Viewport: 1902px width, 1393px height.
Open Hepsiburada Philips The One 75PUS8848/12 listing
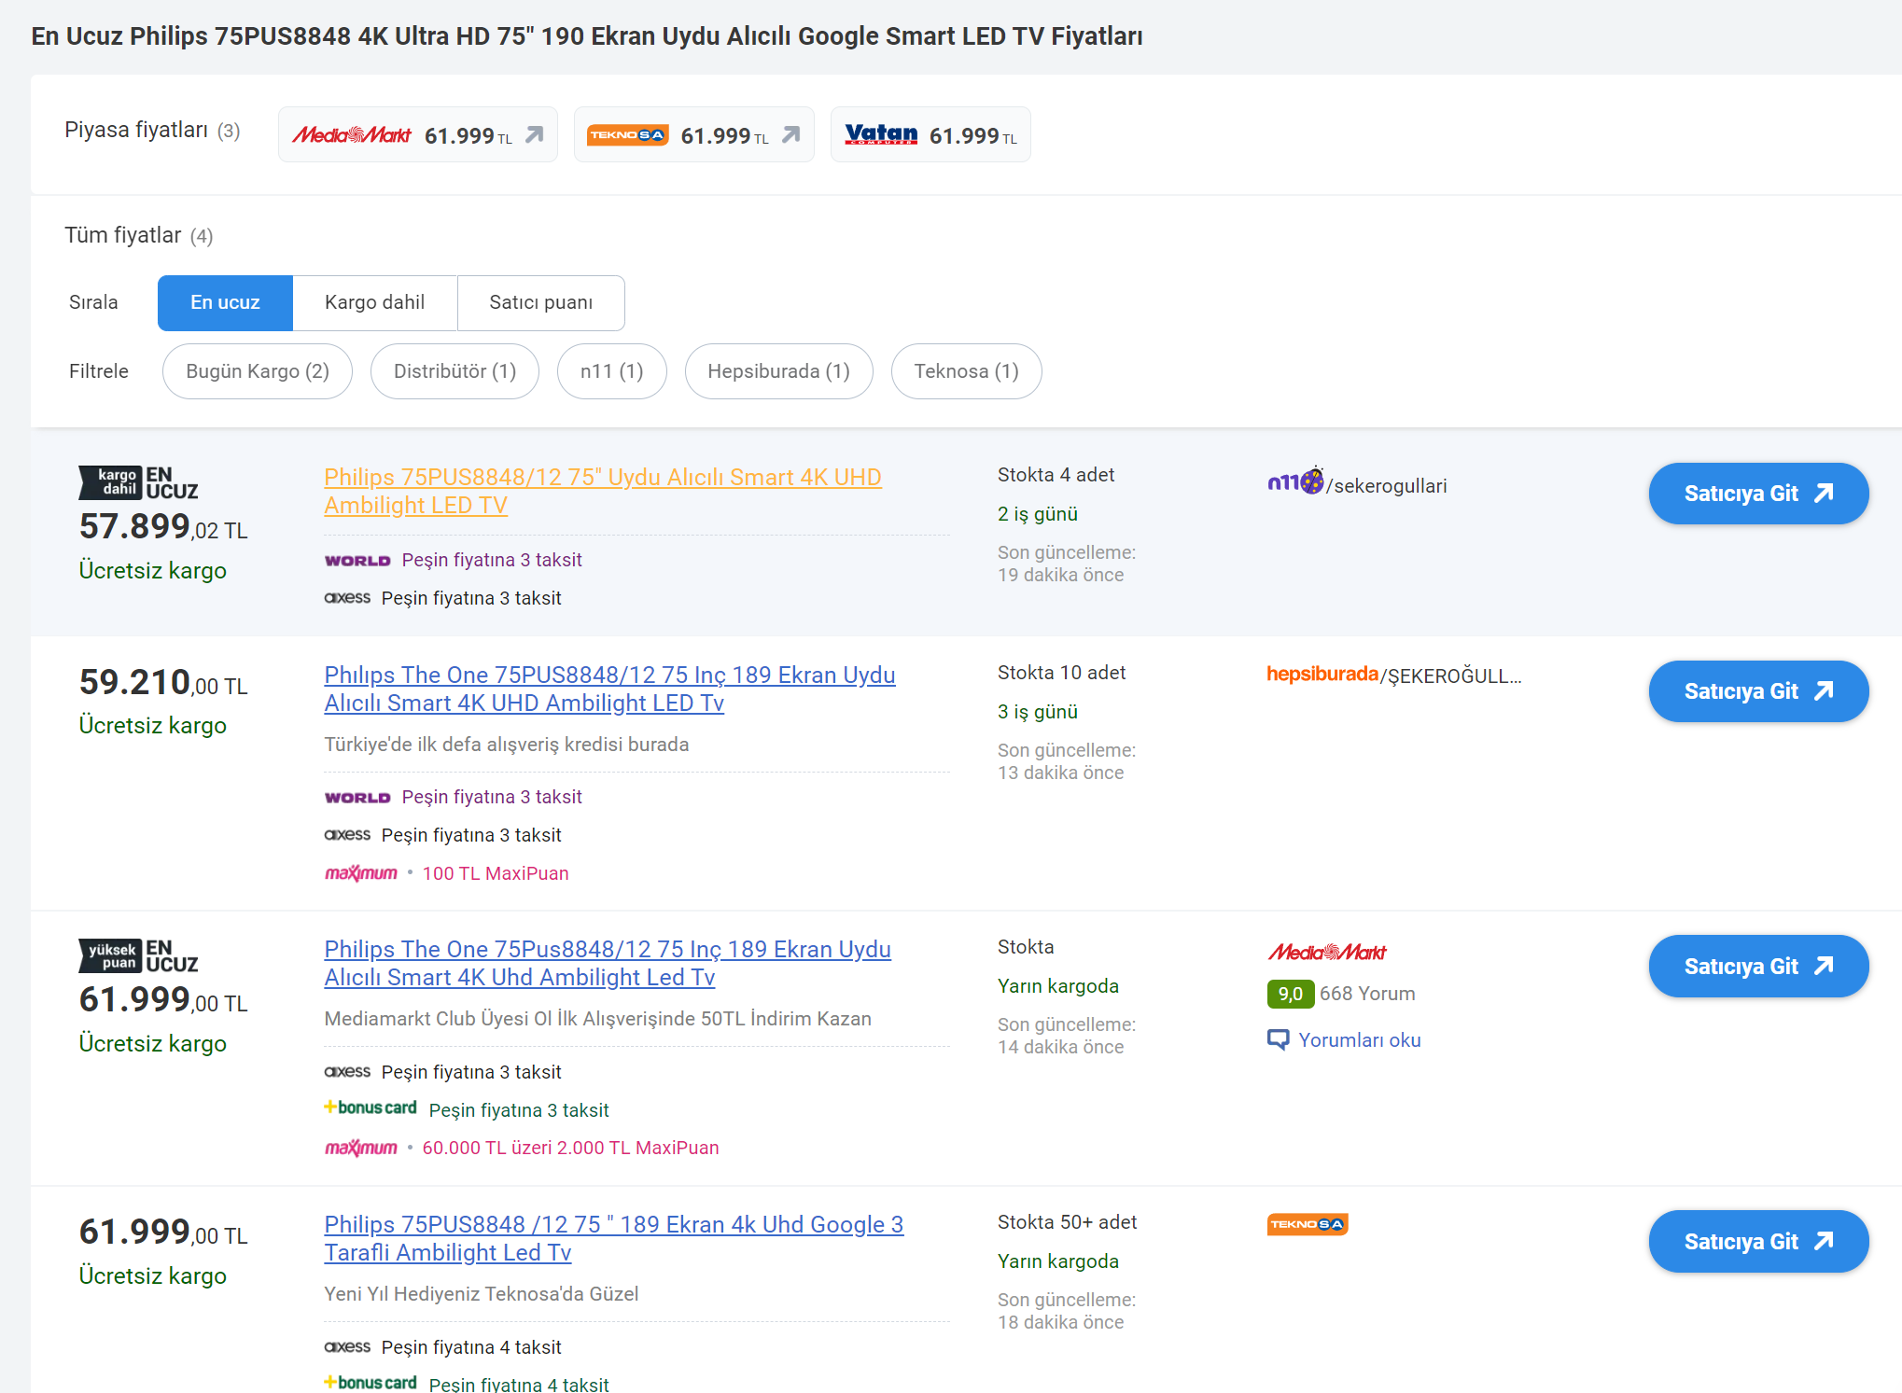click(609, 689)
